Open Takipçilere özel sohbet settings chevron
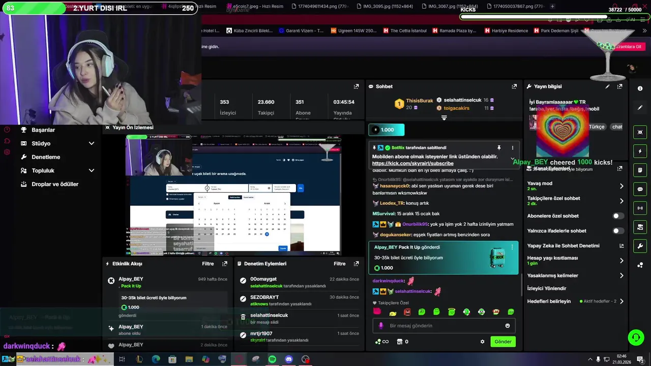The image size is (651, 366). [x=622, y=201]
